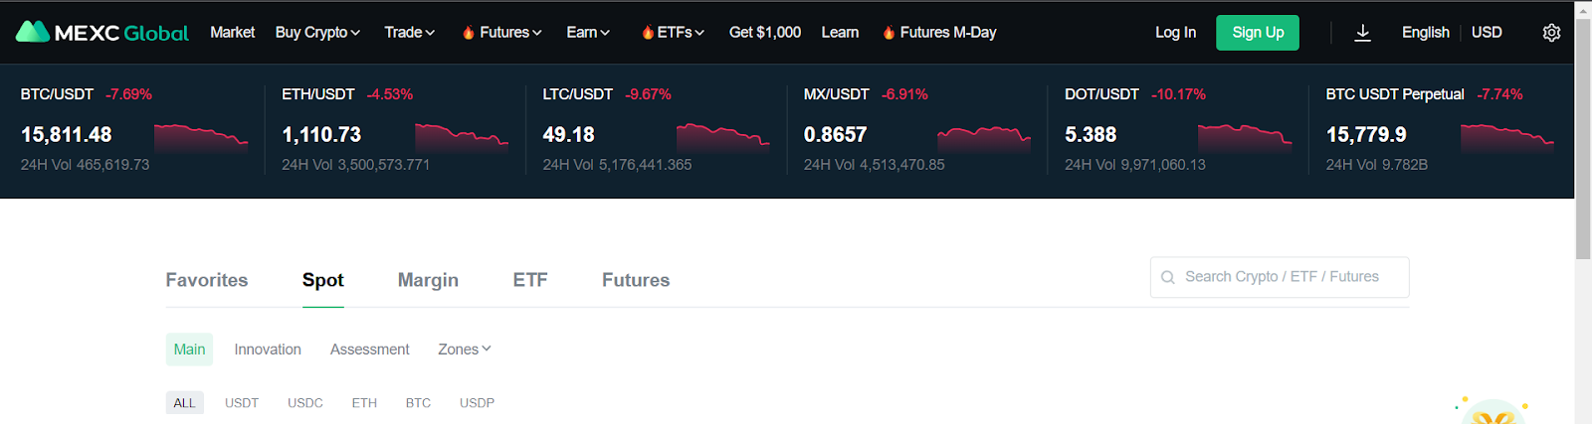Select the ALL quote currency filter
The width and height of the screenshot is (1592, 424).
coord(184,403)
